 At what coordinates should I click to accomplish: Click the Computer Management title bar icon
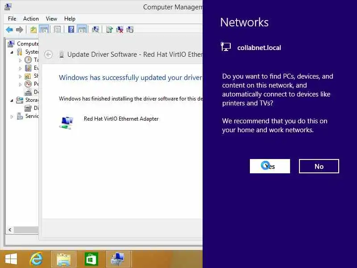8,7
